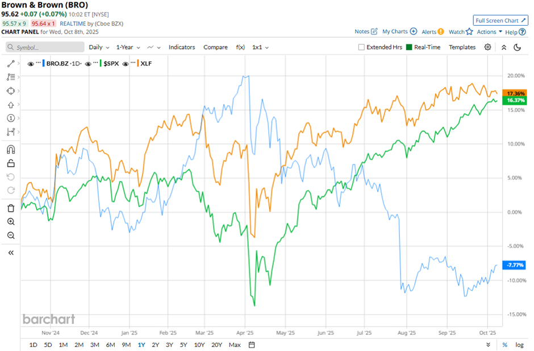Viewport: 534px width, 351px height.
Task: Open the Fibonacci retracement tools
Action: (11, 77)
